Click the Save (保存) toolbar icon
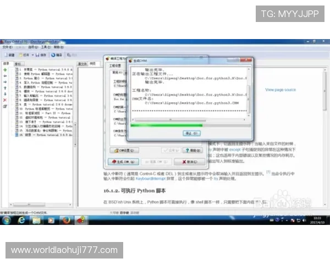Image resolution: width=330 pixels, height=264 pixels. point(41,55)
